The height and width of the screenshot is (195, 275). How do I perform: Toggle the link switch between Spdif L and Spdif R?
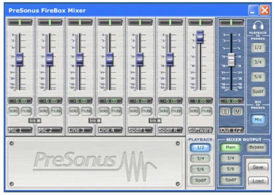[x=155, y=121]
